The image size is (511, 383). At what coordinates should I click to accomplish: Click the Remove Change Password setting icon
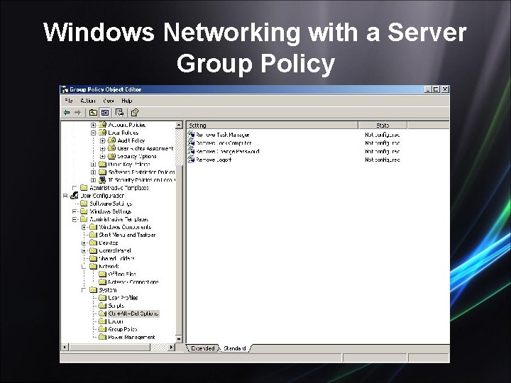[191, 151]
